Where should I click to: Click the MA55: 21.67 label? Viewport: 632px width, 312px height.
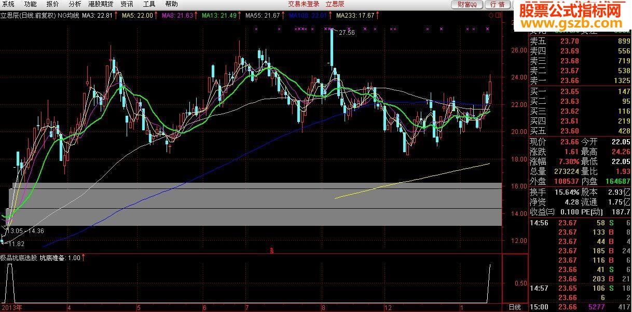tap(263, 16)
